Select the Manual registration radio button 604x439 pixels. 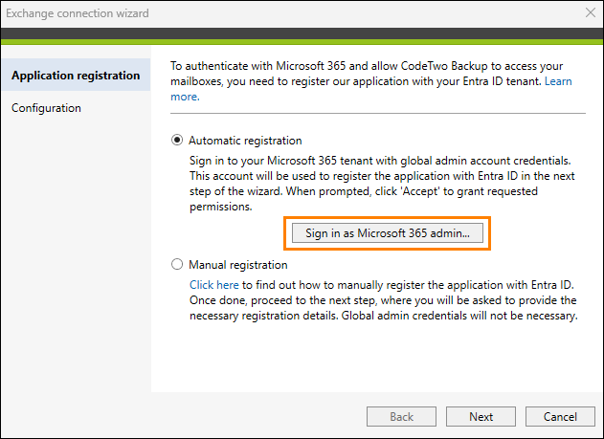(x=177, y=264)
